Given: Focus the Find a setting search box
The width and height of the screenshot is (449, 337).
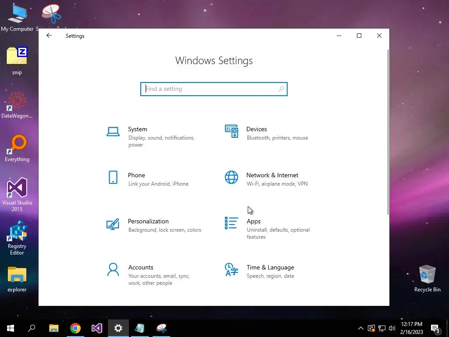Looking at the screenshot, I should (x=214, y=89).
